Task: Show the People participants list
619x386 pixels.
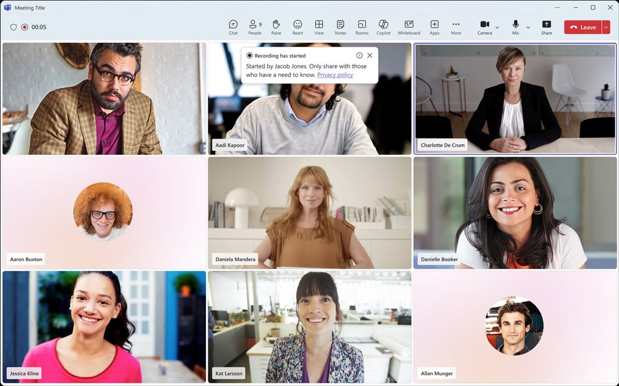Action: click(254, 27)
